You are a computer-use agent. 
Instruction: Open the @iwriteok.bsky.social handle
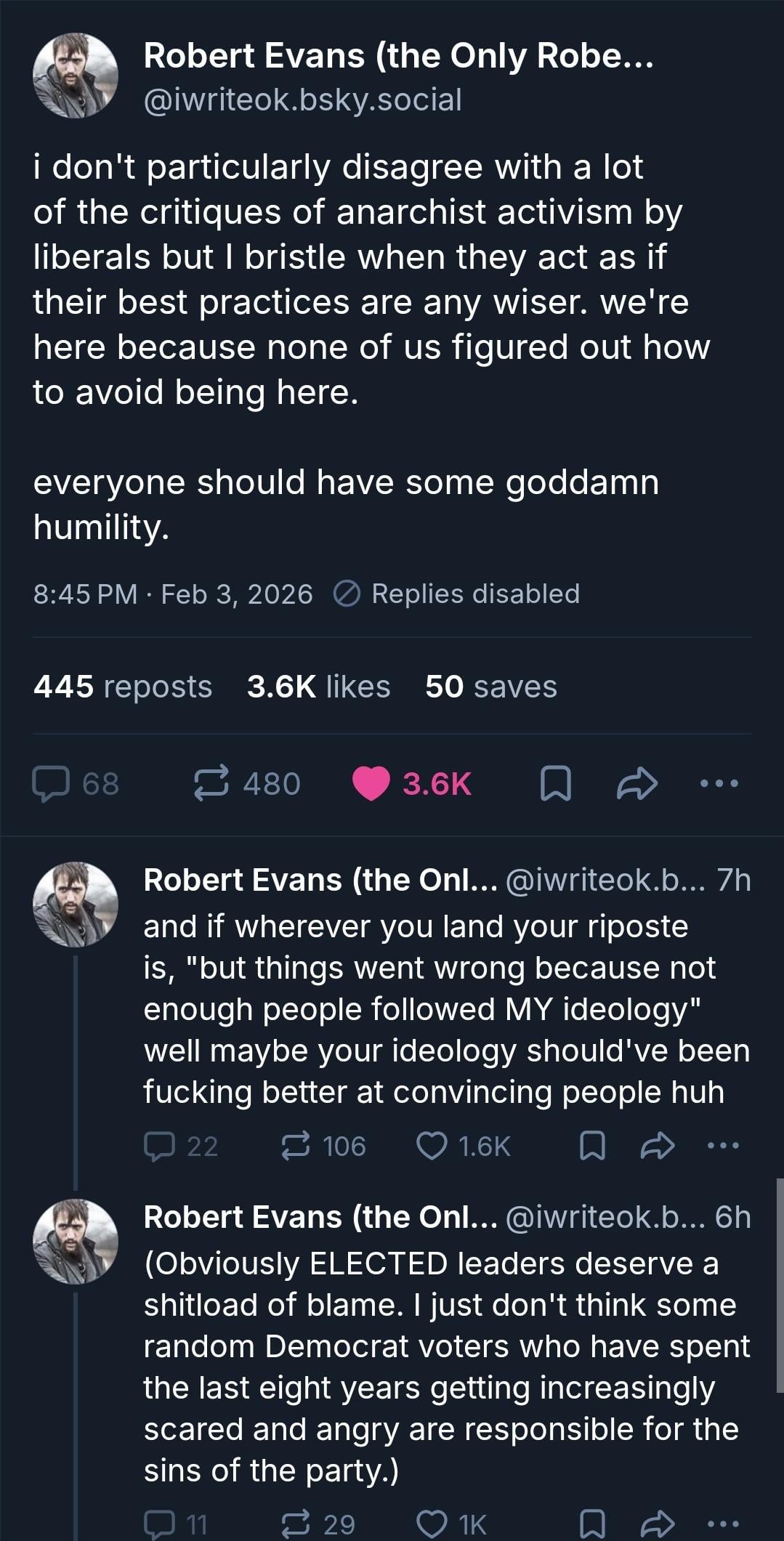[x=302, y=100]
